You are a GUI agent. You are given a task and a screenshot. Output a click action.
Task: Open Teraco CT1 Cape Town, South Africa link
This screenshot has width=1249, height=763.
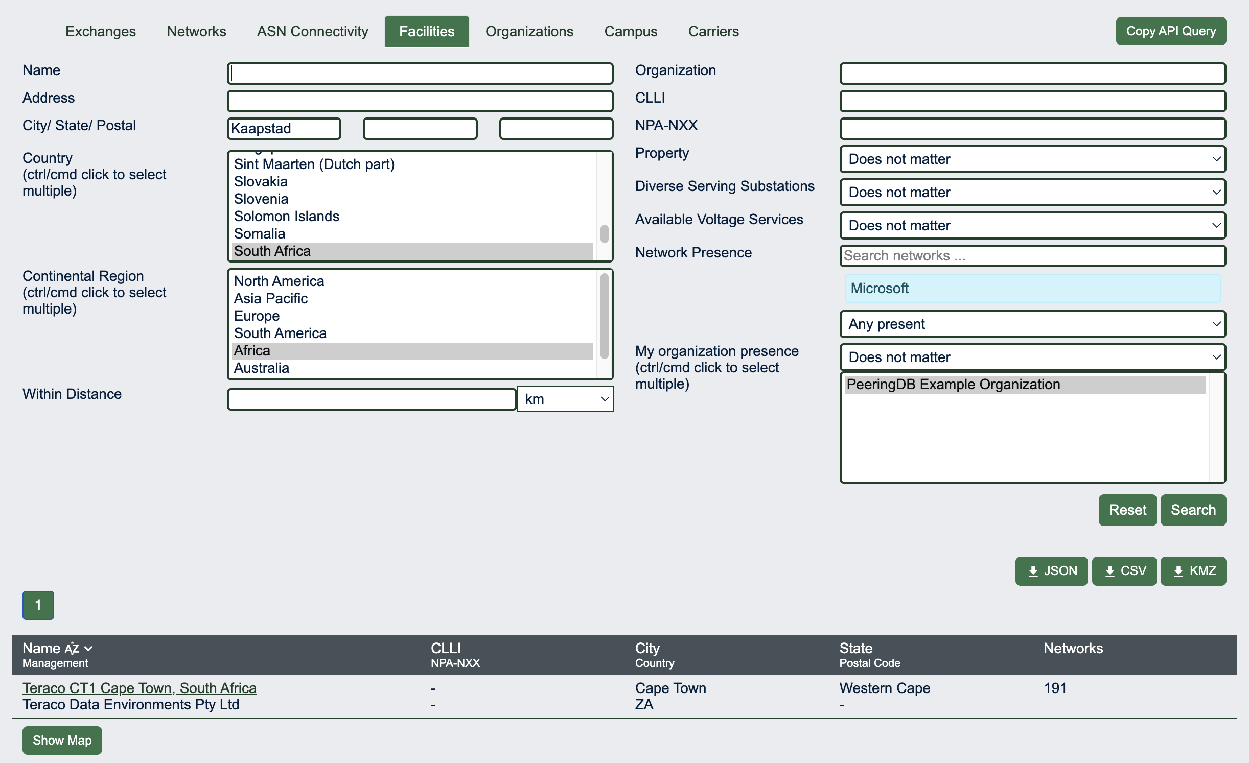coord(140,688)
